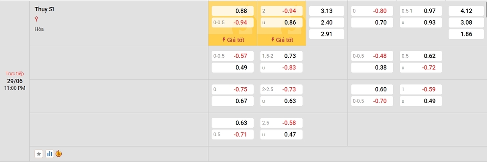
Task: Select over 2.5 odds -0.58
Action: click(x=281, y=123)
